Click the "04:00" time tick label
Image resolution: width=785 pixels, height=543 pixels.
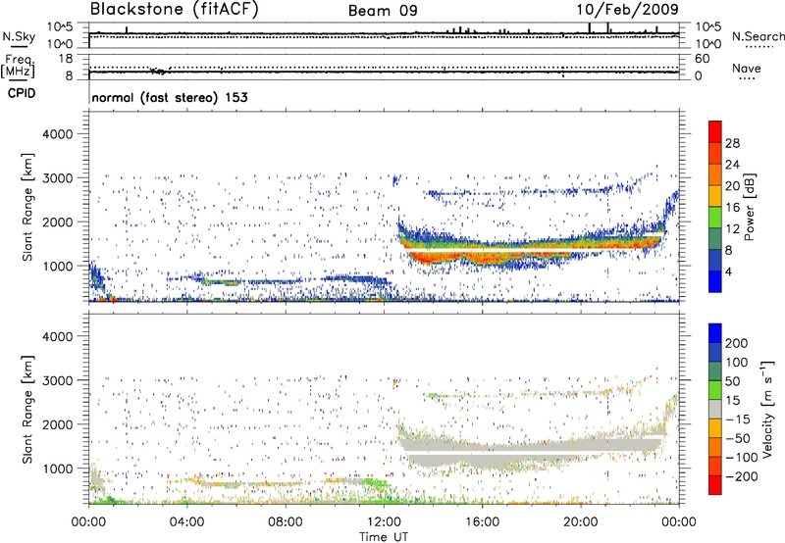tap(187, 522)
